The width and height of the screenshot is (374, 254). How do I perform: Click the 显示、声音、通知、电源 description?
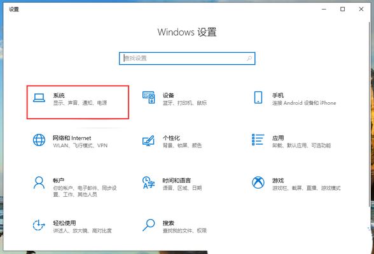(x=80, y=103)
